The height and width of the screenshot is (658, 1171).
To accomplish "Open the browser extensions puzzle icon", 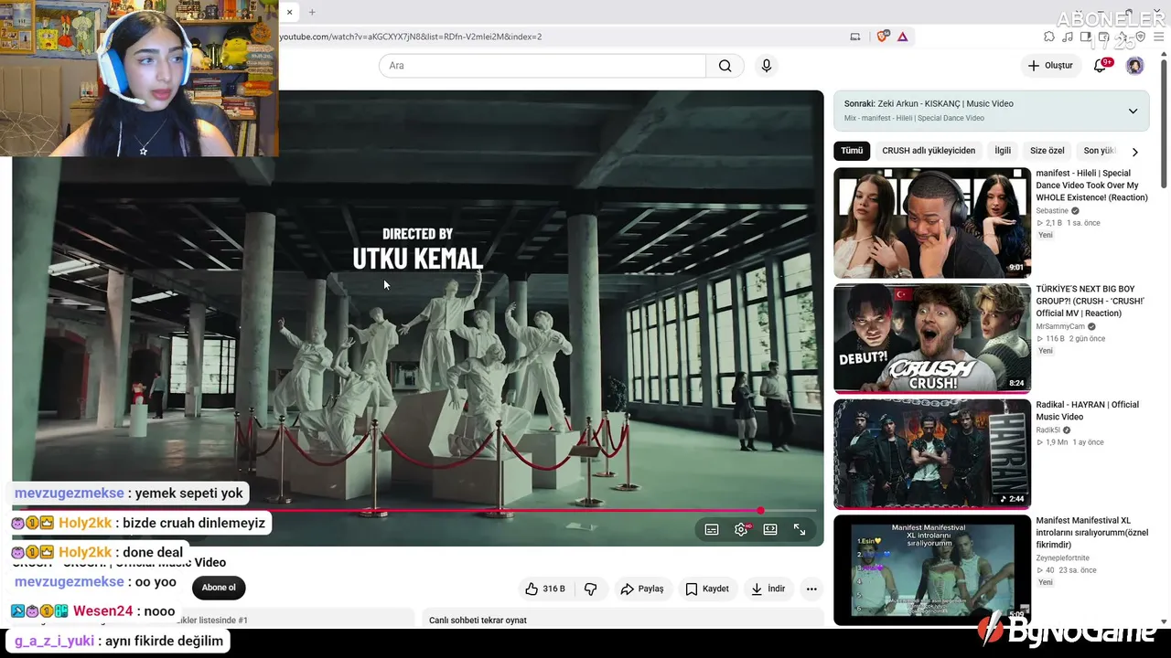I will point(1049,37).
